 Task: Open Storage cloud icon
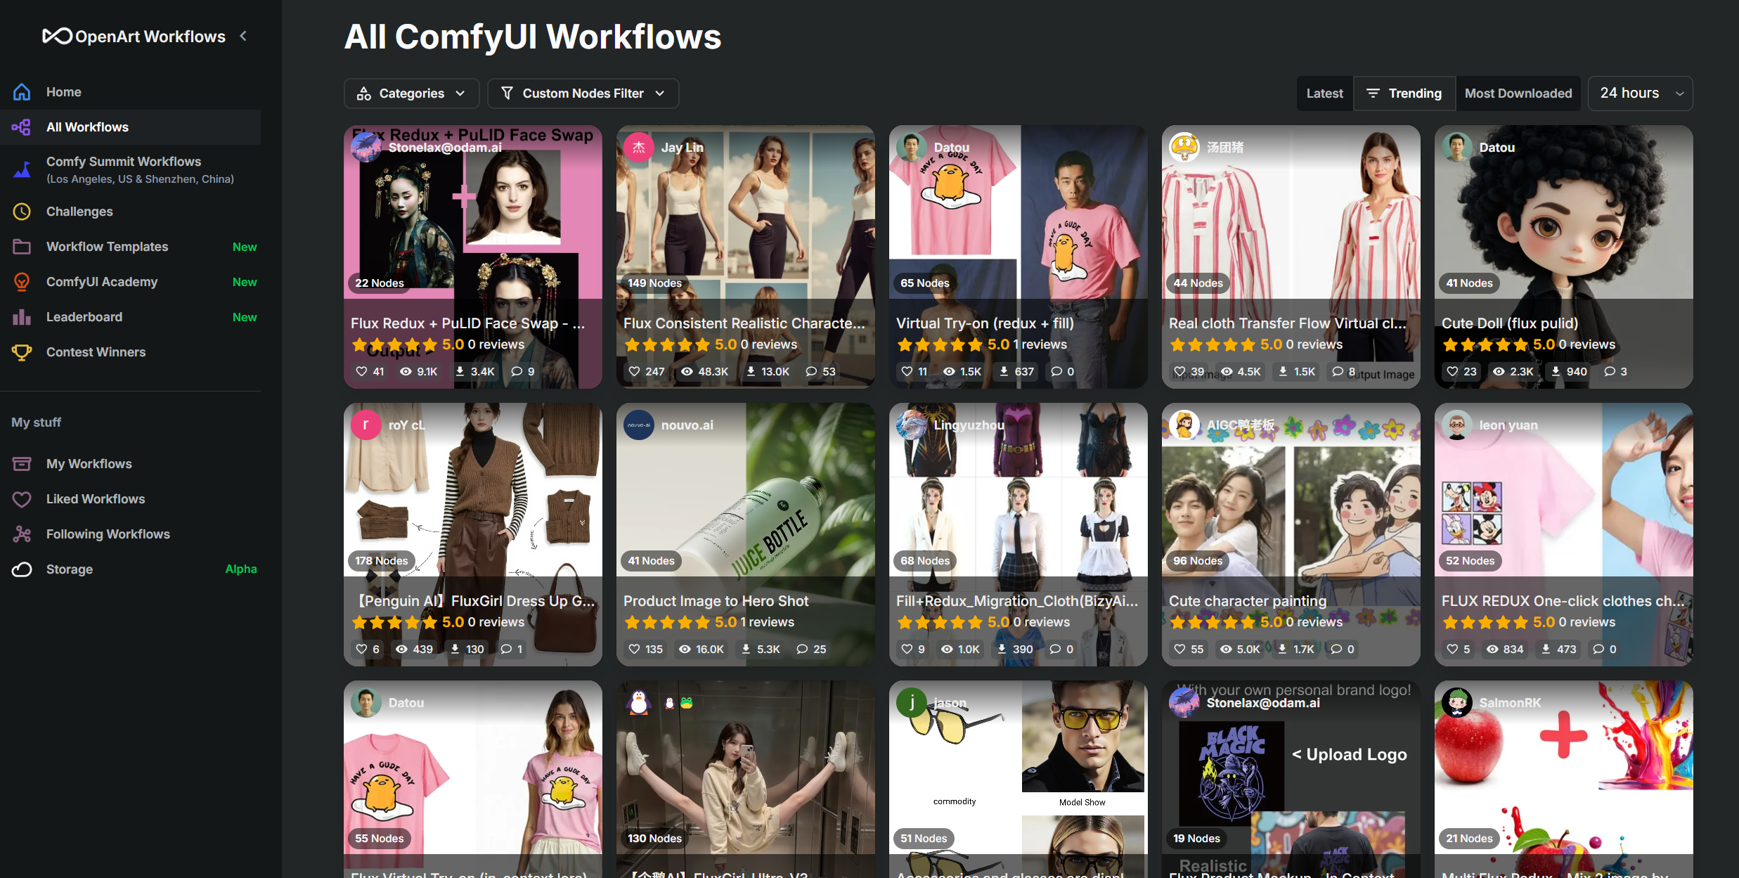[x=22, y=569]
